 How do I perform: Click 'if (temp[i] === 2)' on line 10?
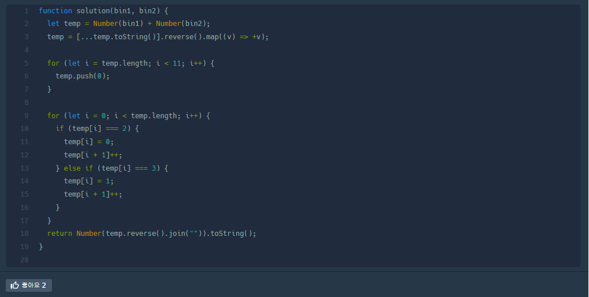[x=93, y=129]
